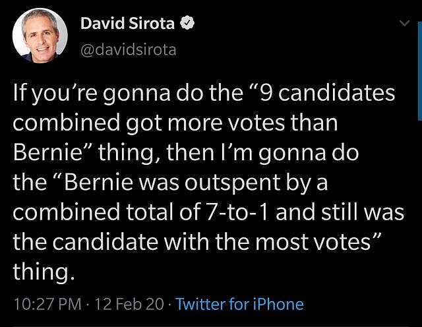Click the "more votes than" phrase
The image size is (422, 327).
[253, 123]
